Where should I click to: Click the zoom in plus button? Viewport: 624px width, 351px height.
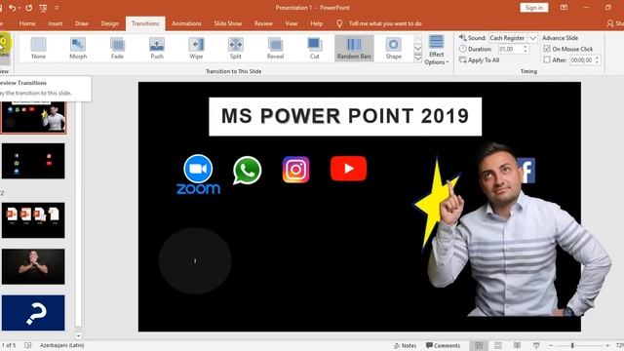point(607,345)
